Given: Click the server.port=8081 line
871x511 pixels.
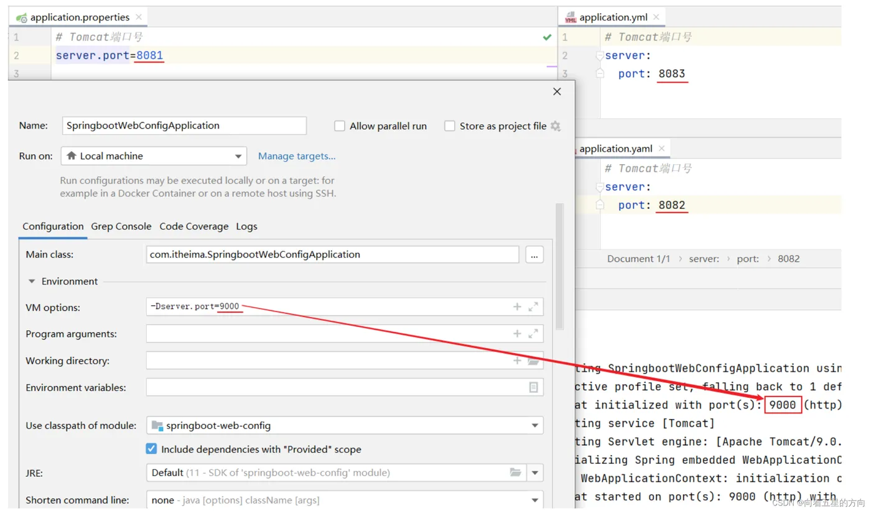Looking at the screenshot, I should pos(109,55).
